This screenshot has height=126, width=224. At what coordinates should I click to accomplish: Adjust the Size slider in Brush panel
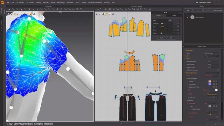167,27
